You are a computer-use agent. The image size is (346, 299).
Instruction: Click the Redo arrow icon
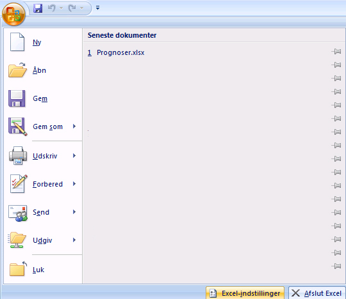coord(72,8)
